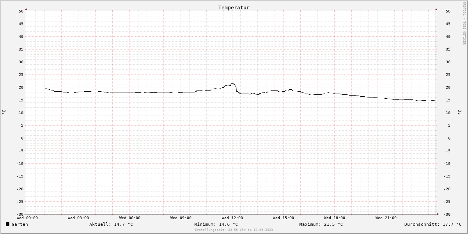Viewport: 468px width, 234px height.
Task: Click the Temperatur chart title
Action: point(234,7)
